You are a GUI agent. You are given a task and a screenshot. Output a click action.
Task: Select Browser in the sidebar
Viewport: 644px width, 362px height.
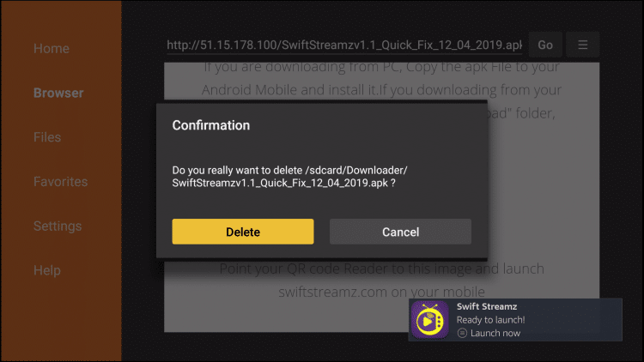pyautogui.click(x=58, y=93)
